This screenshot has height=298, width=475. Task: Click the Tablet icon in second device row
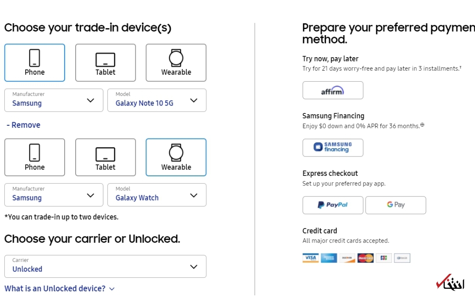106,154
